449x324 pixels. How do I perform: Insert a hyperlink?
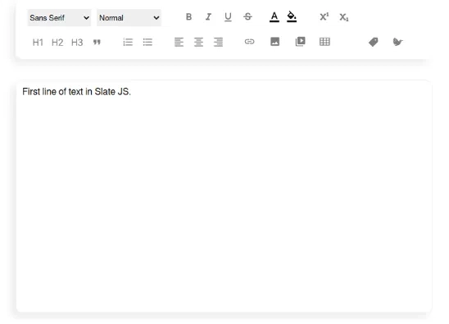coord(249,42)
